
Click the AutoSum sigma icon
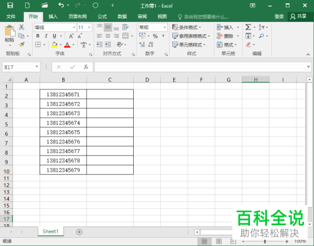tap(248, 27)
